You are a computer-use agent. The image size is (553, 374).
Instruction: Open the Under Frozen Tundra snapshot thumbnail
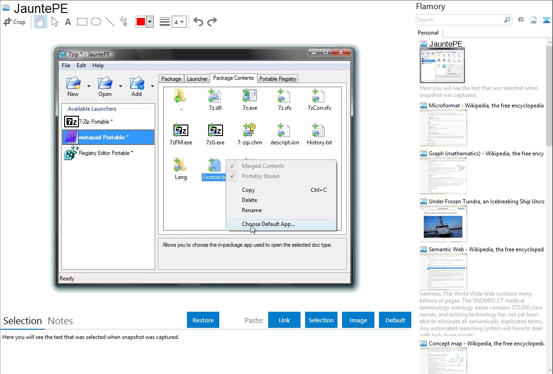(x=443, y=224)
